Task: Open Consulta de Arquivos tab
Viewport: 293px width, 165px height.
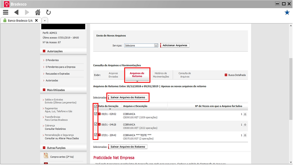Action: click(x=185, y=75)
